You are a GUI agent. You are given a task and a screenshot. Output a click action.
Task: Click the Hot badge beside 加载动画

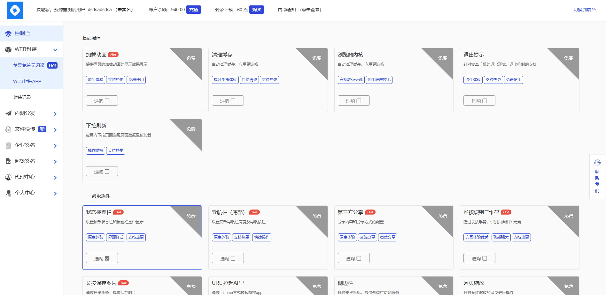pyautogui.click(x=113, y=55)
